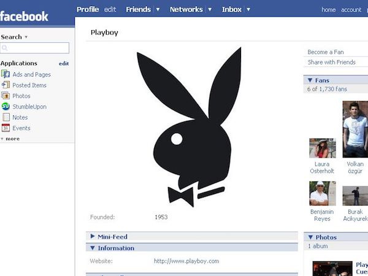Image resolution: width=368 pixels, height=276 pixels.
Task: Open StumbleUpon text link
Action: click(x=29, y=107)
